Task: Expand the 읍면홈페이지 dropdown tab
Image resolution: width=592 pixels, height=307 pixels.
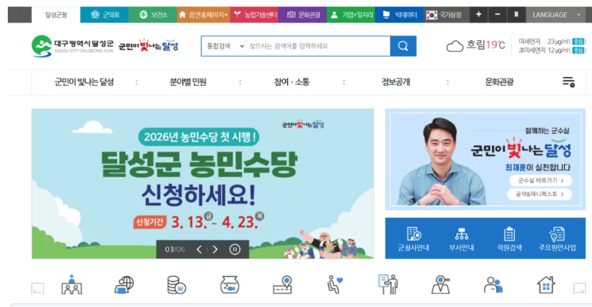Action: (x=203, y=15)
